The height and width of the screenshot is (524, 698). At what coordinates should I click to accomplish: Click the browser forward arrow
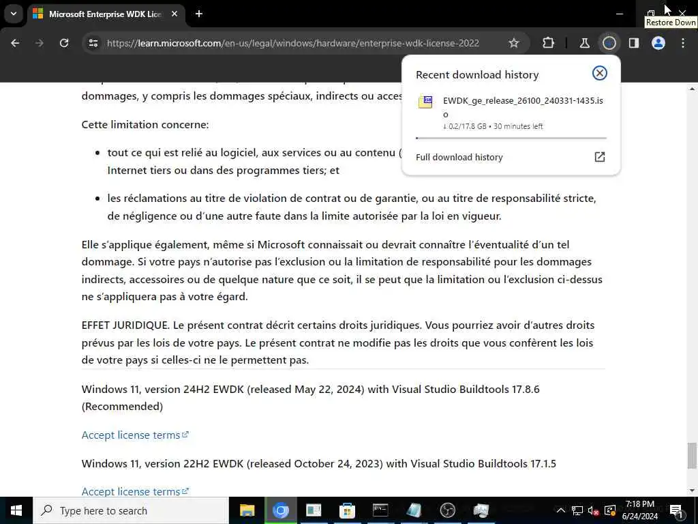[x=40, y=43]
